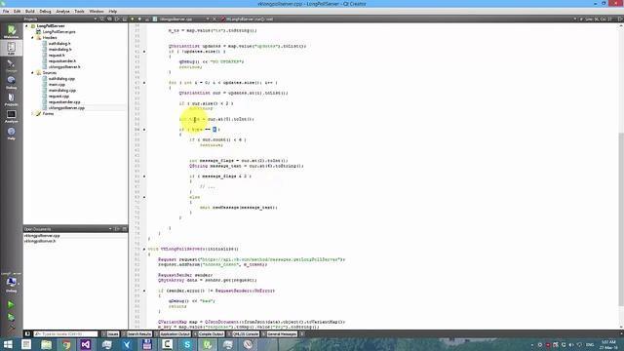Open the Build menu
Image resolution: width=624 pixels, height=351 pixels.
[x=30, y=12]
